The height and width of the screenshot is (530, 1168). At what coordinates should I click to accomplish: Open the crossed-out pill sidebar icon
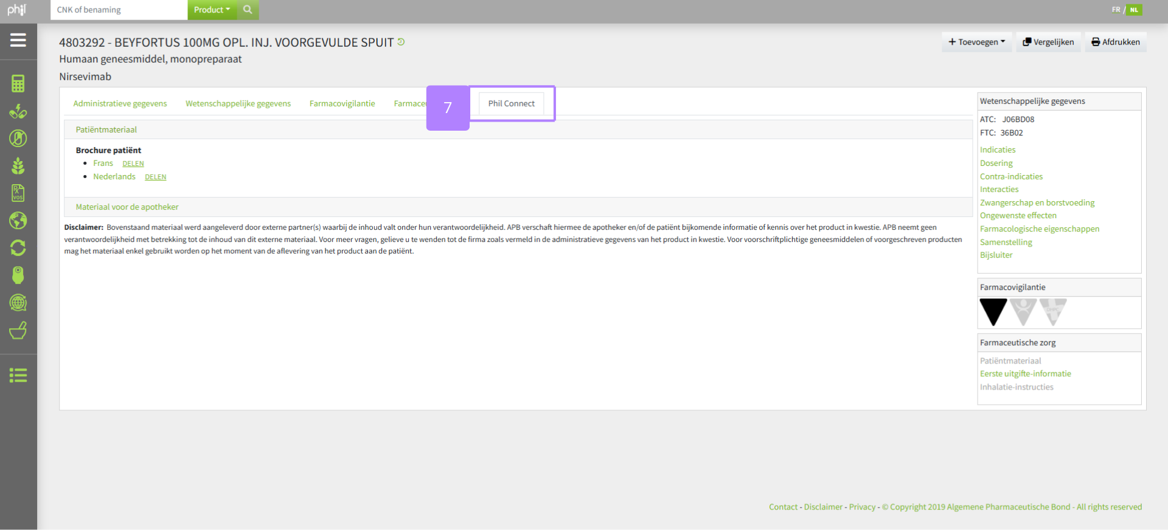pos(18,139)
